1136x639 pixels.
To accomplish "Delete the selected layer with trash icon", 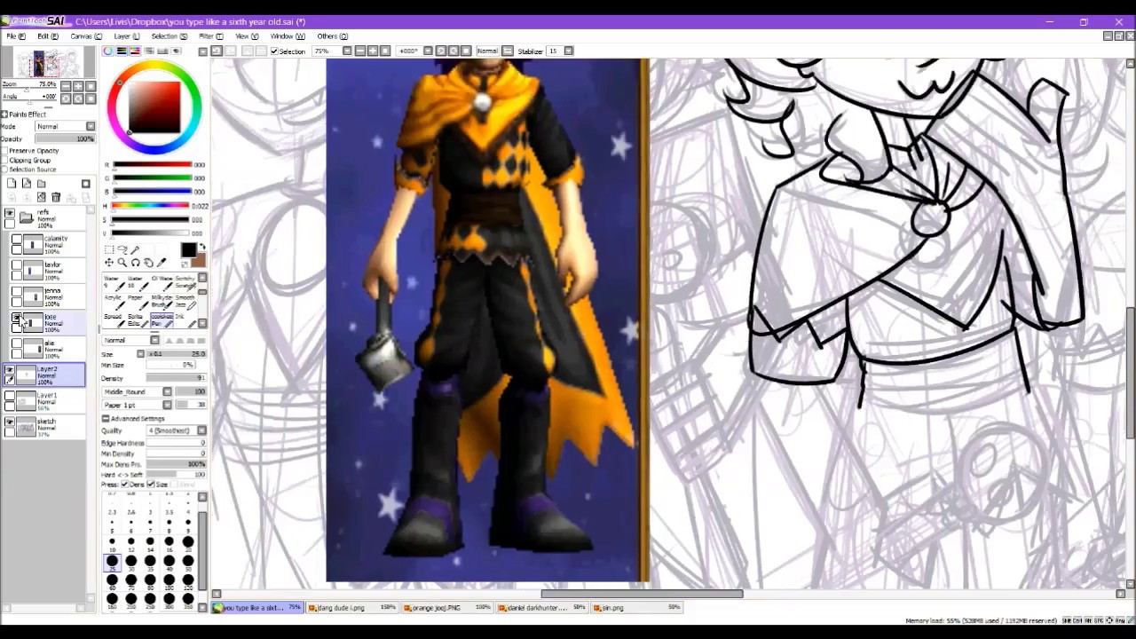I will click(56, 197).
